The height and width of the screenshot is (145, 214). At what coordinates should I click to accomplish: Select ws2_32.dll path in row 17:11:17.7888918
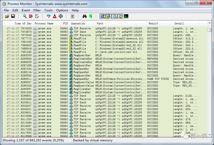pyautogui.click(x=118, y=49)
